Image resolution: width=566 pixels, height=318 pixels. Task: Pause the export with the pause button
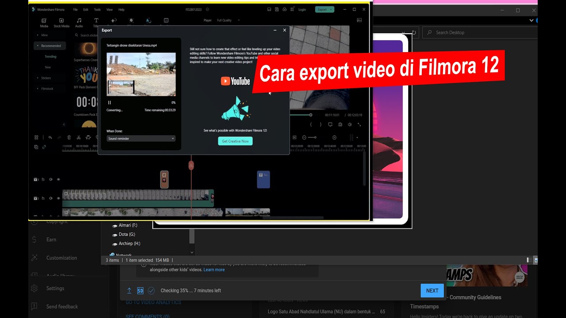pos(110,102)
